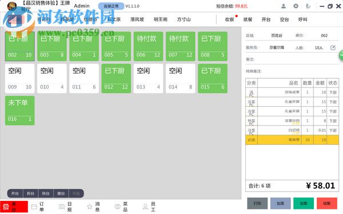Select table 005 card
Screen dimensions: 343x214
pos(117,46)
